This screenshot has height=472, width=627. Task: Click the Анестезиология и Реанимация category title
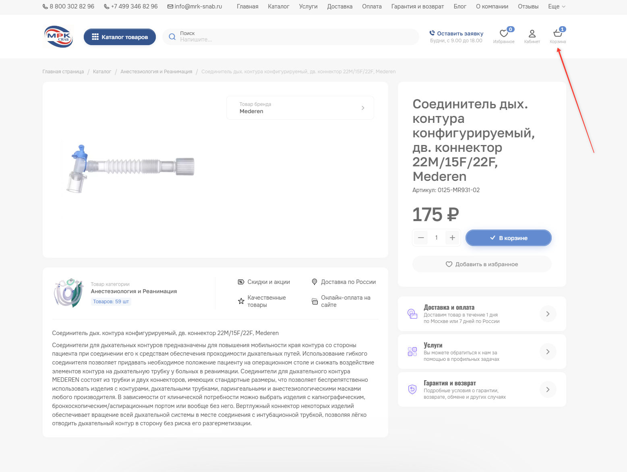tap(134, 291)
